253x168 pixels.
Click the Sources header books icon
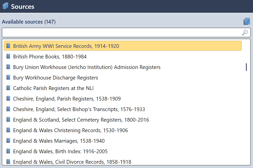click(5, 6)
